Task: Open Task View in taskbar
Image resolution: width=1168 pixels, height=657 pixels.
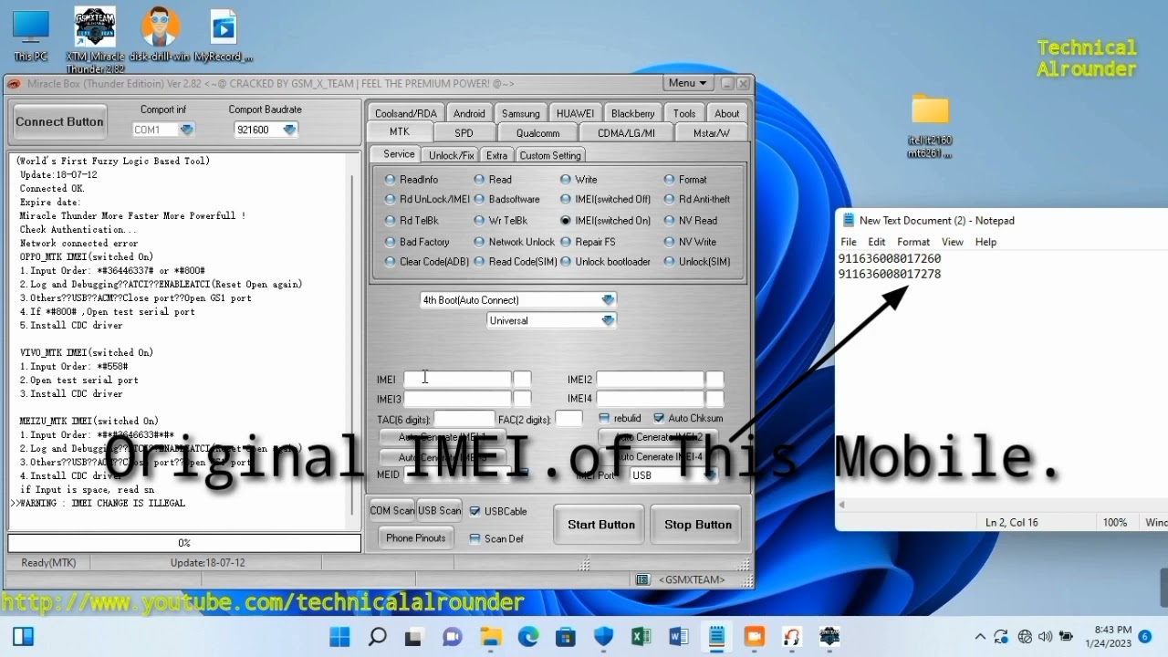Action: coord(414,636)
